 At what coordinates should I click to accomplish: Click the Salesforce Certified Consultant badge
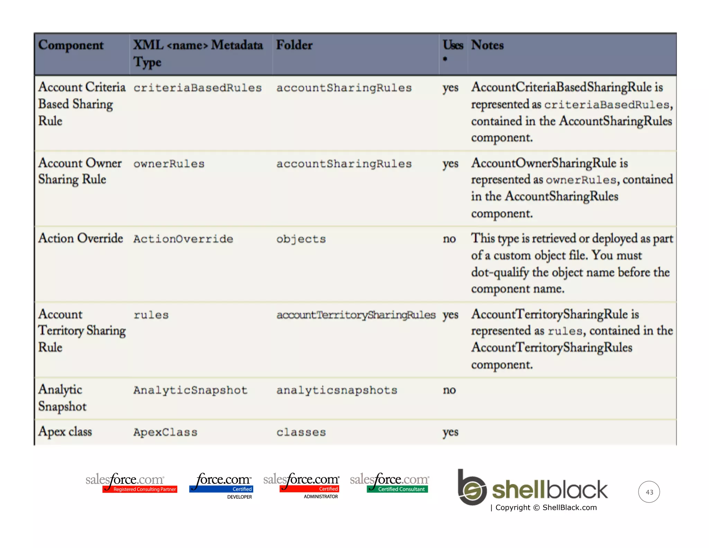point(389,483)
